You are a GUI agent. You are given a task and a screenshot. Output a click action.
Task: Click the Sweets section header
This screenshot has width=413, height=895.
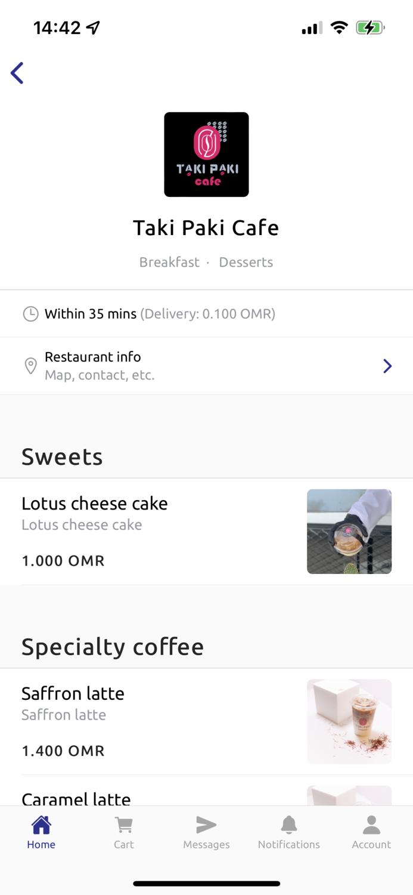tap(61, 456)
